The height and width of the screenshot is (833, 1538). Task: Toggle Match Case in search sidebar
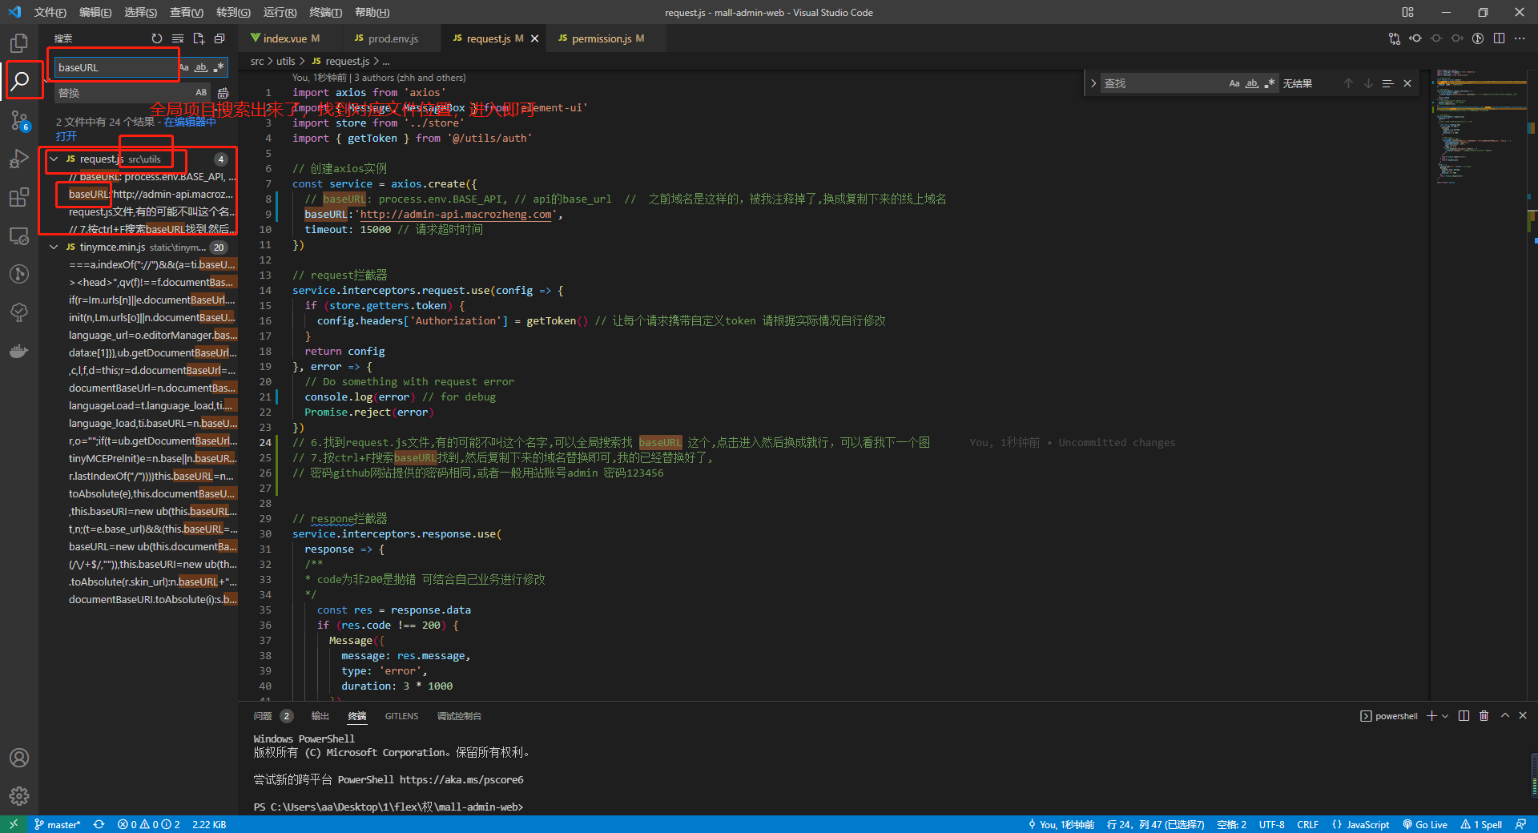[184, 67]
